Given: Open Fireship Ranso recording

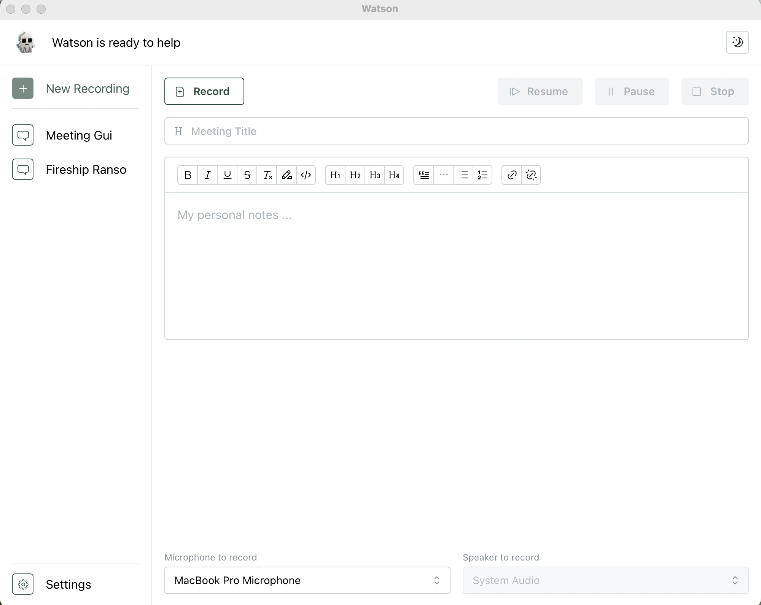Looking at the screenshot, I should click(x=86, y=168).
